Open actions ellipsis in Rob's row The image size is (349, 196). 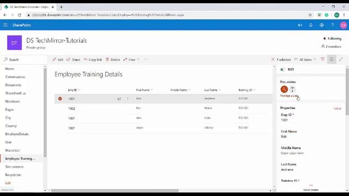click(x=128, y=99)
